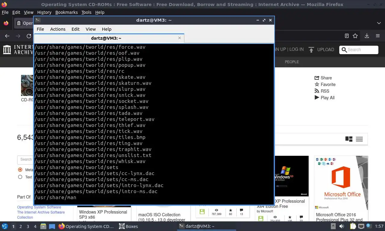Click Play All
The width and height of the screenshot is (385, 231).
(x=324, y=98)
